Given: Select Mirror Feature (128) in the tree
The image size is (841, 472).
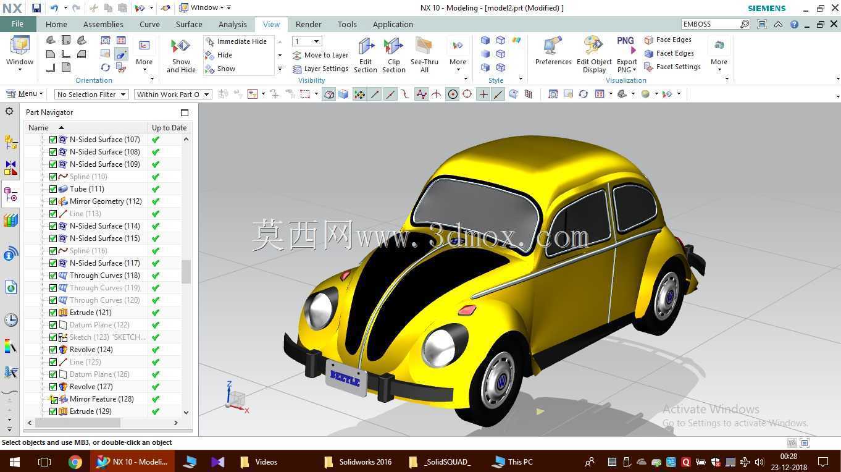Looking at the screenshot, I should pos(101,399).
